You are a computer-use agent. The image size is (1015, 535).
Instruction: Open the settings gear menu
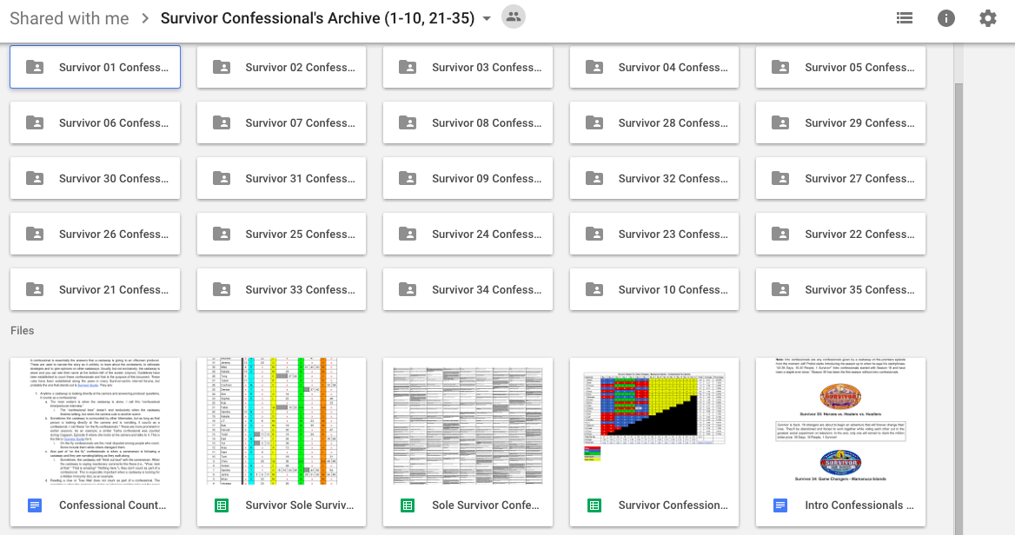[x=988, y=18]
